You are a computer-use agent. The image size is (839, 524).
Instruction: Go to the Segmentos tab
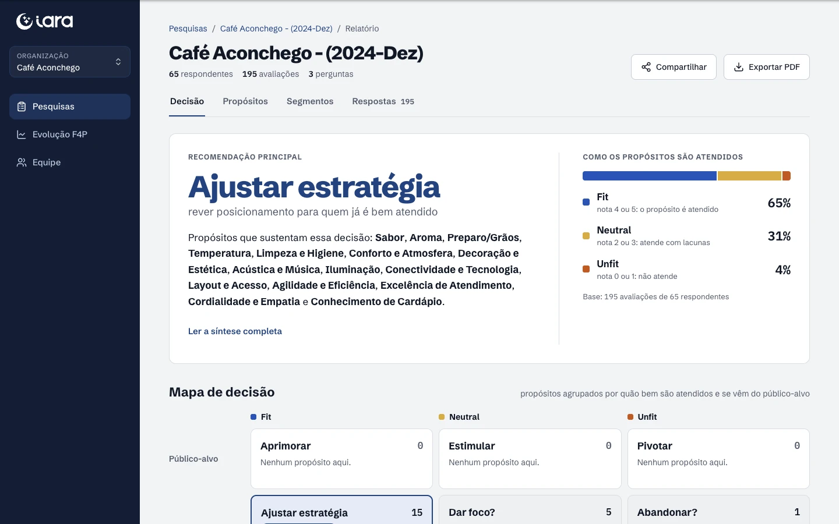(310, 101)
